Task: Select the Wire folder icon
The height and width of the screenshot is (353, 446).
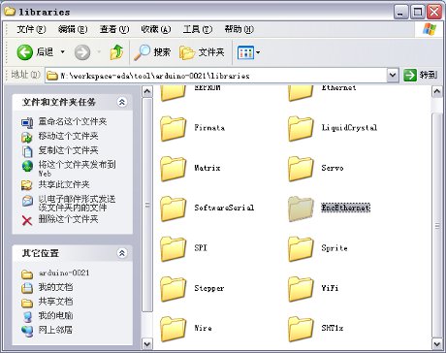Action: [173, 329]
